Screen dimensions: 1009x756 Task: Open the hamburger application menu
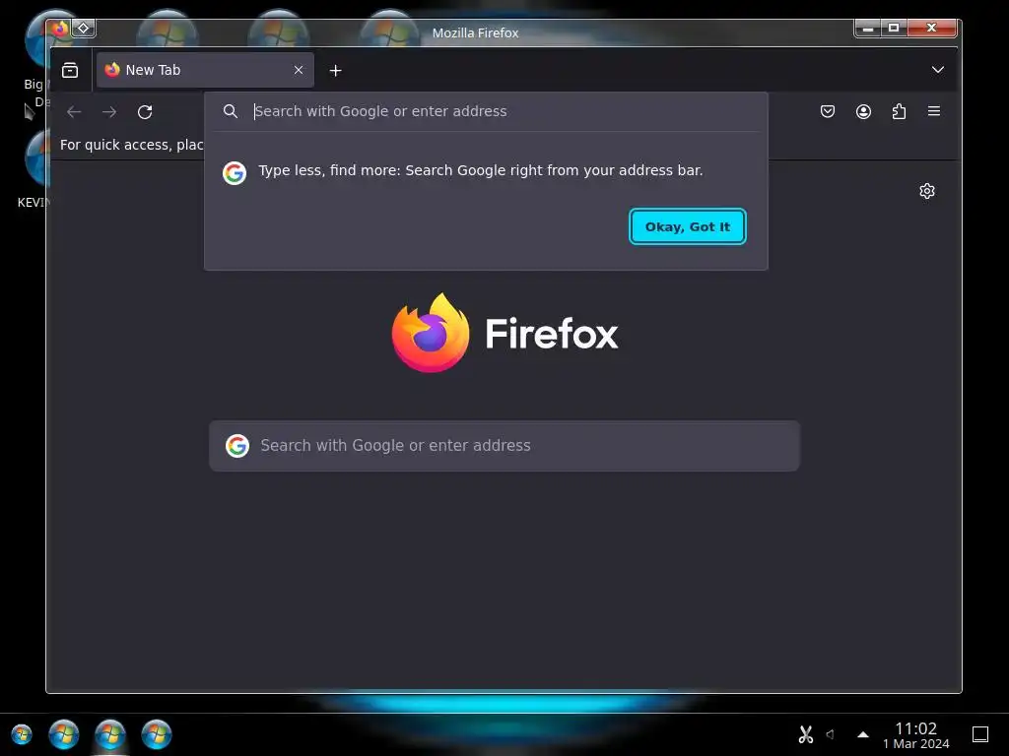(934, 111)
